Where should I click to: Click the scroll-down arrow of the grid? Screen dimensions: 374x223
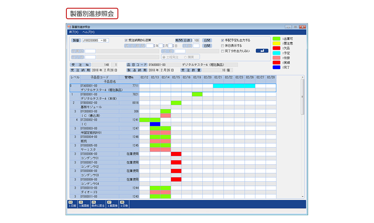(x=303, y=197)
